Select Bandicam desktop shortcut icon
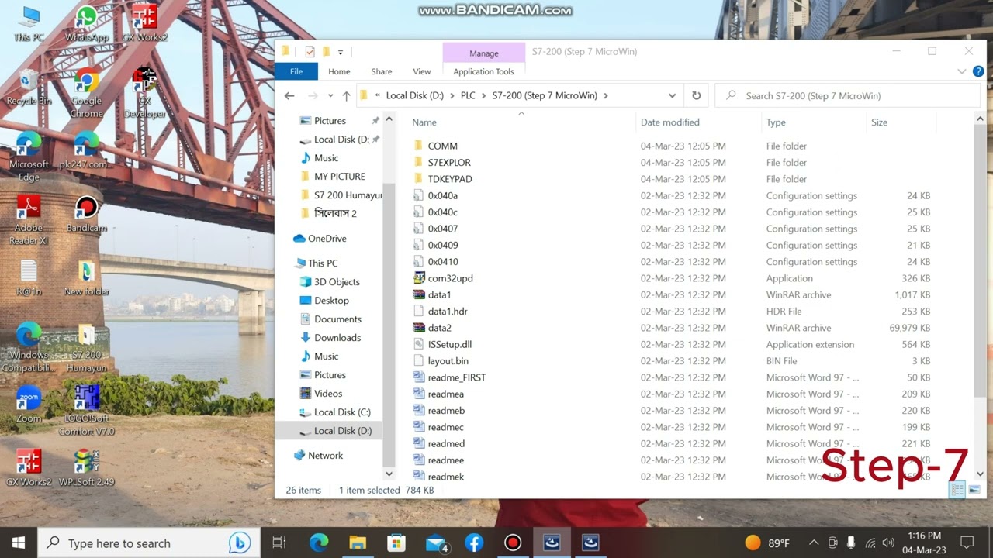993x558 pixels. click(x=87, y=215)
